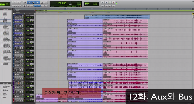Toggle BASS group in Groups list
Screen dimensions: 194x104
coord(5,89)
